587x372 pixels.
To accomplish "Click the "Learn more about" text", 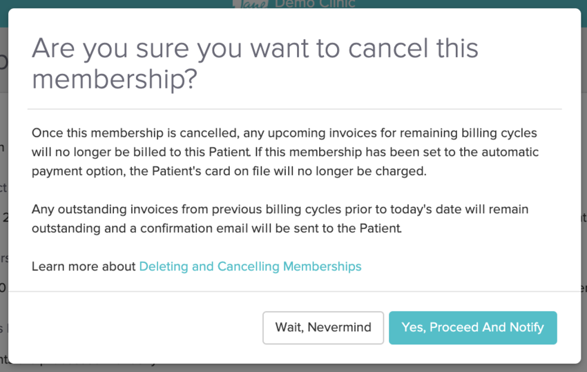I will tap(84, 266).
